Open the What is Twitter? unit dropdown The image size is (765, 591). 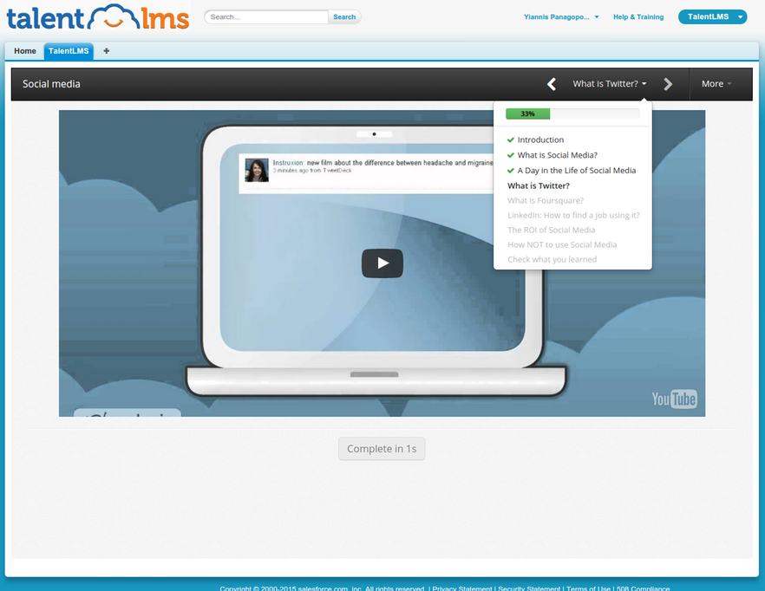coord(610,84)
